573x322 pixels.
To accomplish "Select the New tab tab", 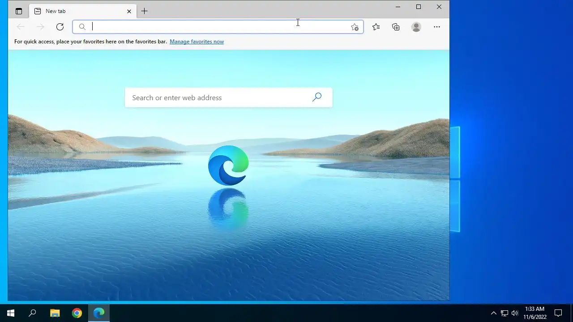I will tap(83, 11).
